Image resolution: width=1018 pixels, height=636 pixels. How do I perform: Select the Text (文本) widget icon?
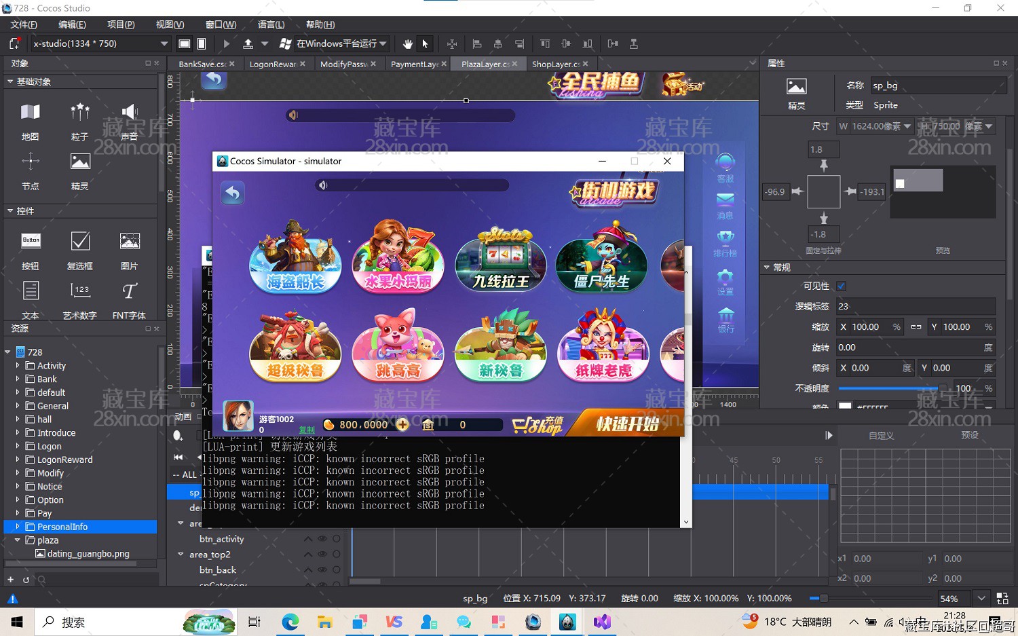31,291
